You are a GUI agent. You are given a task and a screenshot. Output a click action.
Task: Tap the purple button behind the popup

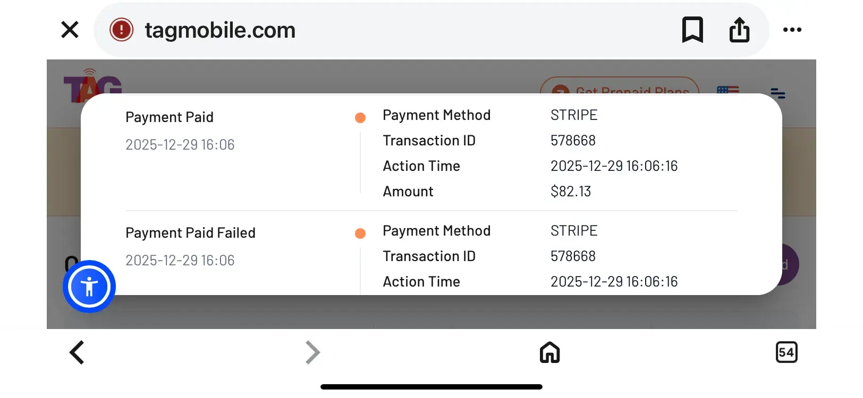pyautogui.click(x=790, y=265)
